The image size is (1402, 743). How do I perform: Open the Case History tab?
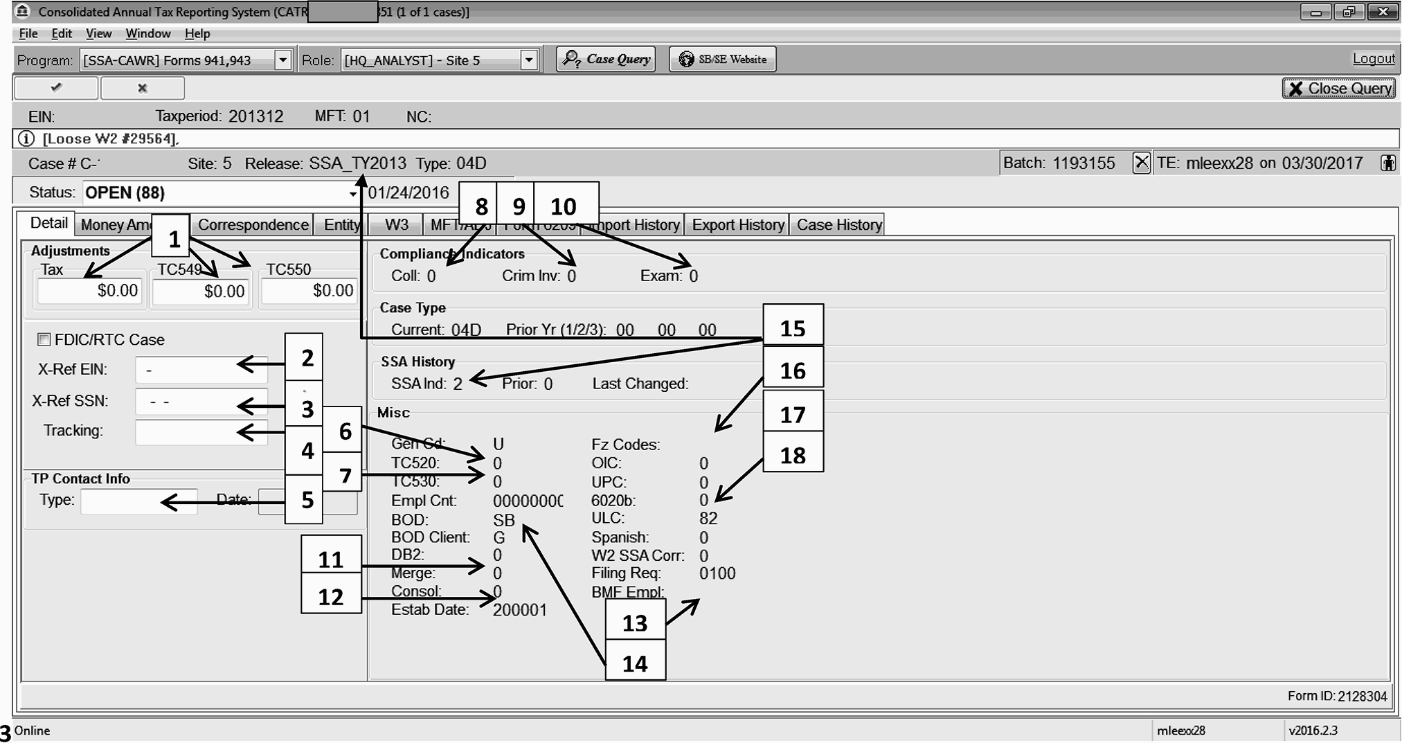[838, 224]
